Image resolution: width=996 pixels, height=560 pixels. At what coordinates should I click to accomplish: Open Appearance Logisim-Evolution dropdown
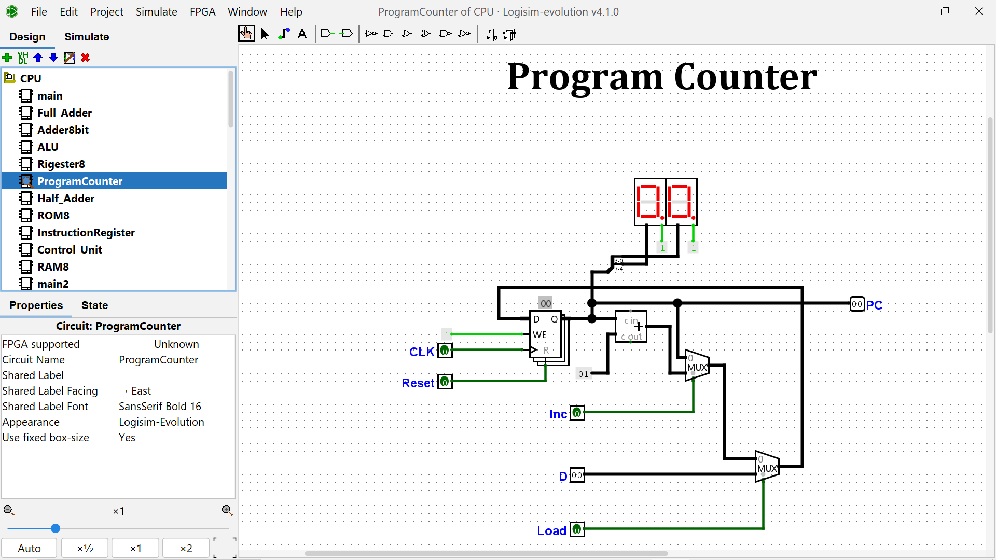pyautogui.click(x=176, y=422)
